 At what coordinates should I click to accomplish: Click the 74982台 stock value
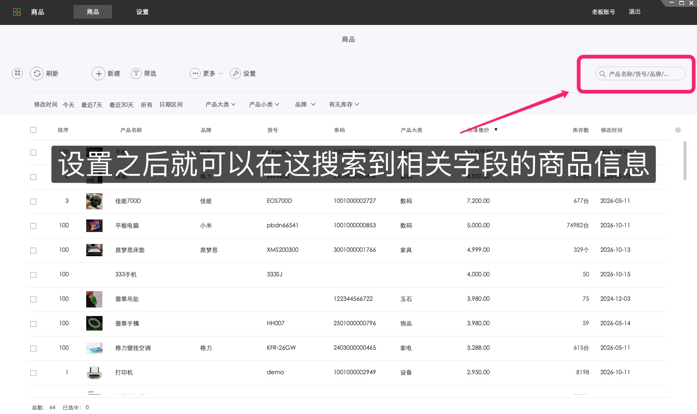pyautogui.click(x=578, y=225)
